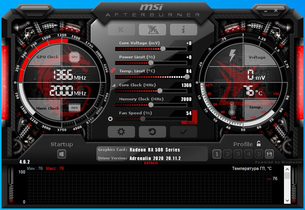Select profile slot 1
Viewport: 305px width, 210px height.
pyautogui.click(x=217, y=154)
